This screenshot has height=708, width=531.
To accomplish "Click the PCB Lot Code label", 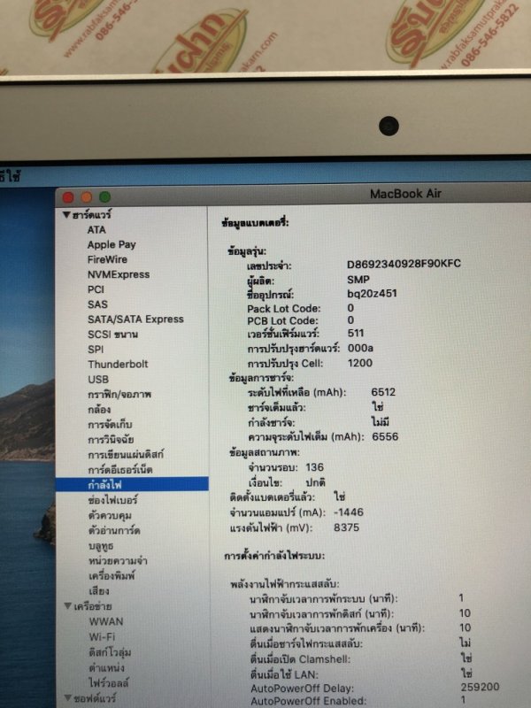I will tap(282, 321).
